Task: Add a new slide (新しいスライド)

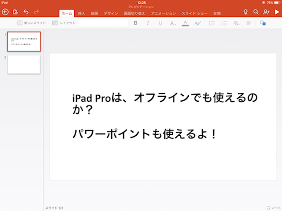Action: 31,23
